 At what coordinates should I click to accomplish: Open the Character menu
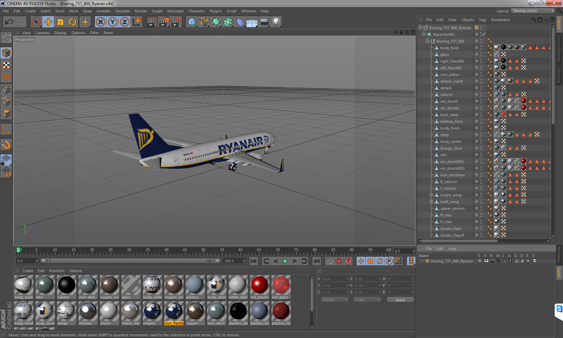point(196,11)
